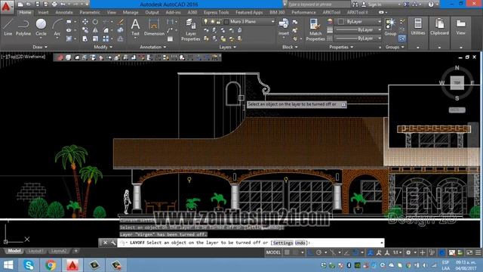Toggle layer lock icon in layer dropdown
The image size is (483, 272).
tap(218, 22)
